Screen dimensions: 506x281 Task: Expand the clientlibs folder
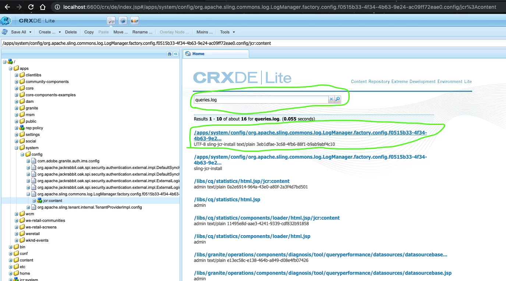click(x=17, y=75)
